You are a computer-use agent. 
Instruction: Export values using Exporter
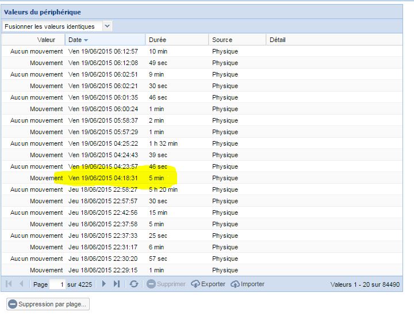(209, 284)
